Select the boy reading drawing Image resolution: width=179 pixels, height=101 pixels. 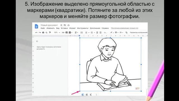pos(110,65)
